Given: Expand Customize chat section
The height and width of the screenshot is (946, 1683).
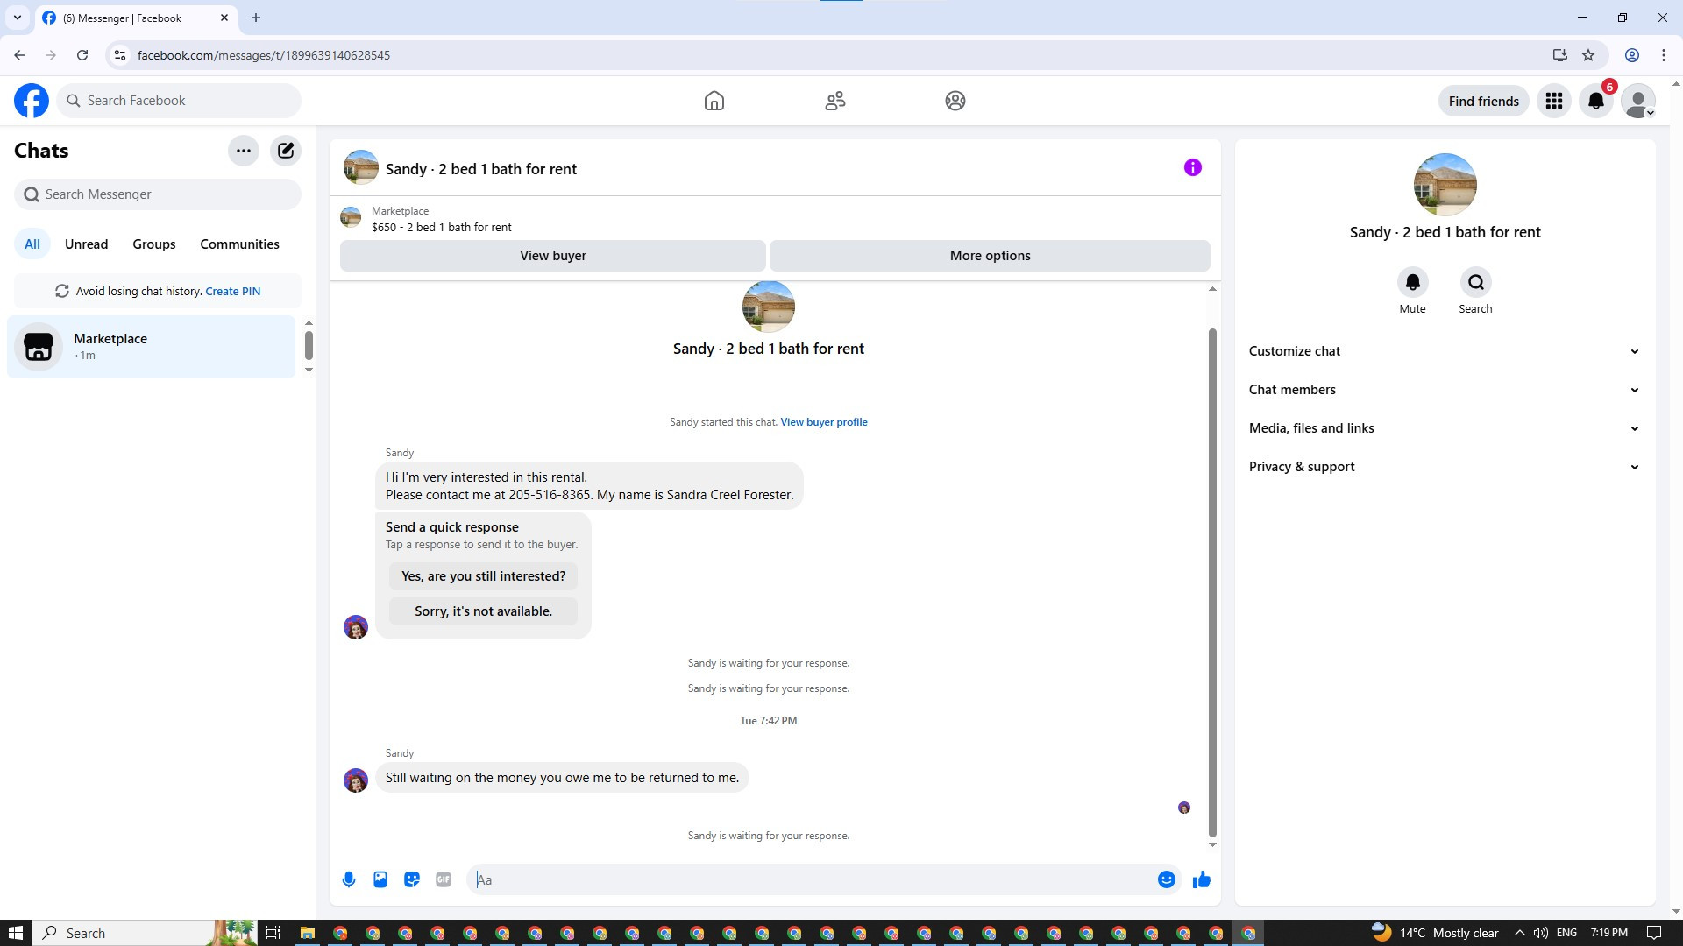Looking at the screenshot, I should (1444, 351).
